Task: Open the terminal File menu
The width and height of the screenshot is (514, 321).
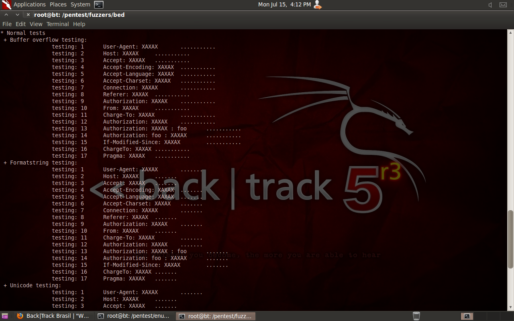Action: pyautogui.click(x=7, y=24)
